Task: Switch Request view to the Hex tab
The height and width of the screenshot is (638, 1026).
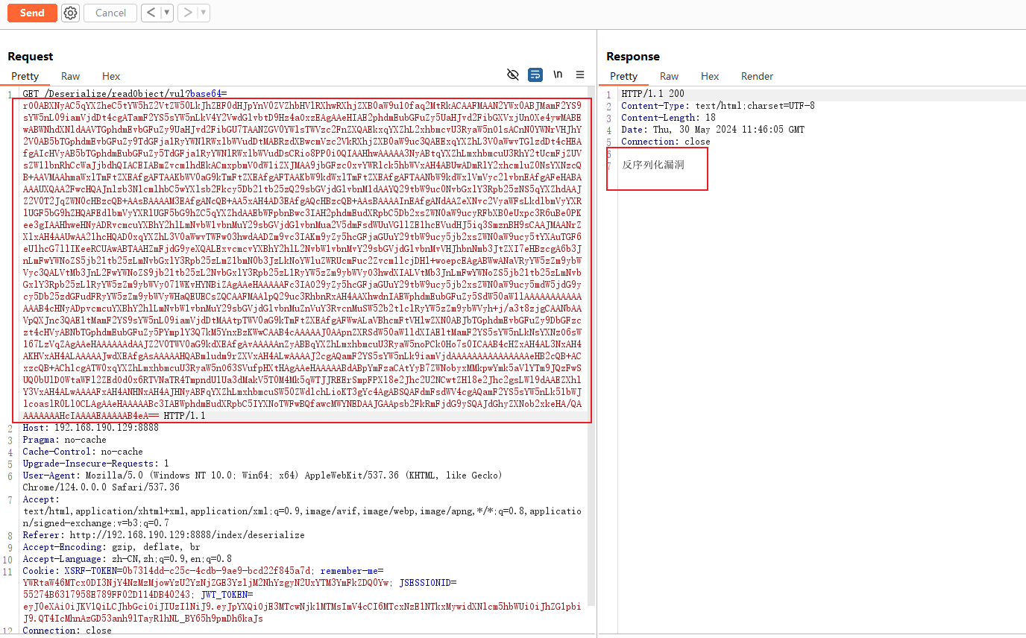Action: (x=111, y=76)
